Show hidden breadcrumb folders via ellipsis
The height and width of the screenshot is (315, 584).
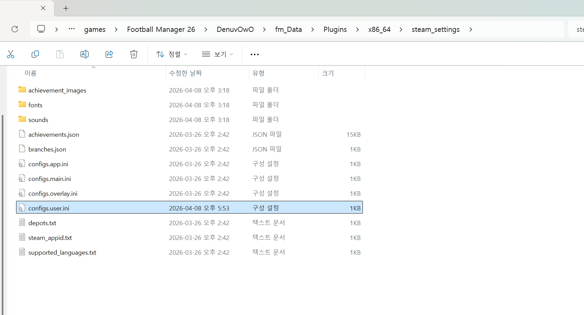tap(72, 29)
